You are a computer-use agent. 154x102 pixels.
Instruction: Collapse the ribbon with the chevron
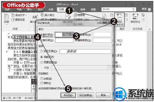tap(150, 29)
